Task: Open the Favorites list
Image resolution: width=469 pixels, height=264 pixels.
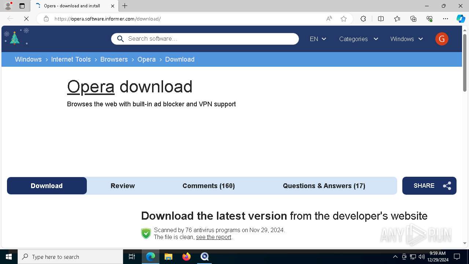Action: [x=397, y=19]
